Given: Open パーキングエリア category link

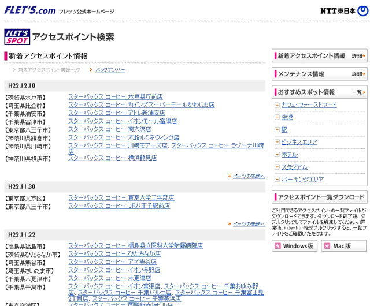Looking at the screenshot, I should [x=302, y=180].
